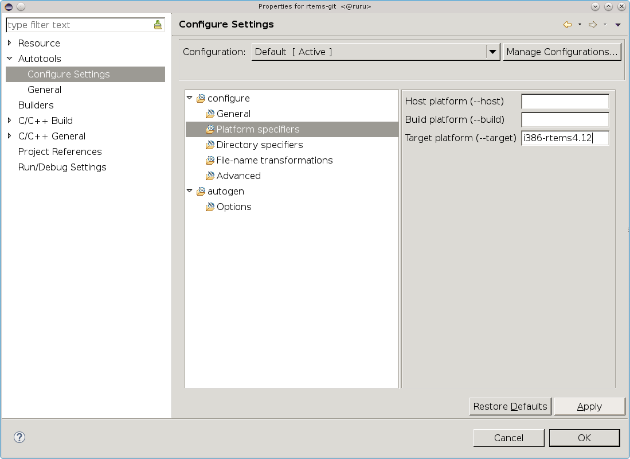Collapse the Autotools tree node
This screenshot has height=459, width=630.
10,59
